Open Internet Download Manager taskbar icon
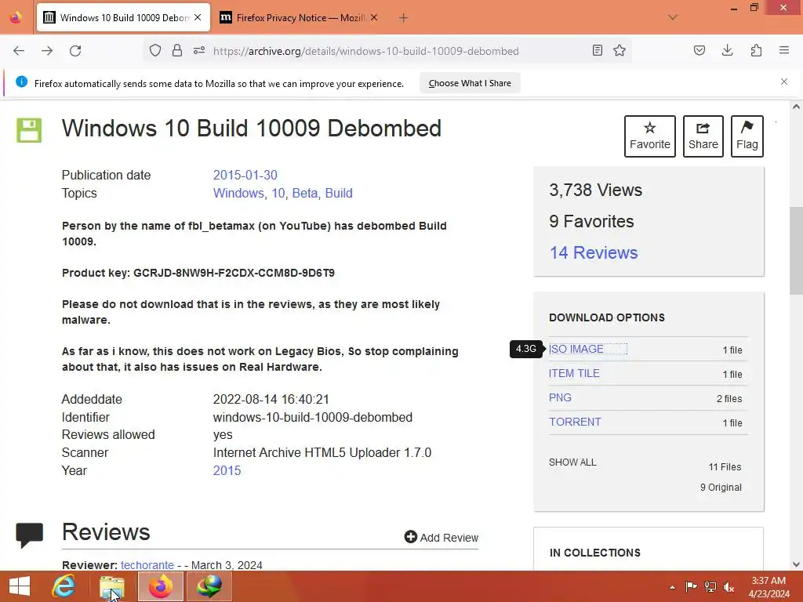The image size is (803, 602). pyautogui.click(x=209, y=586)
